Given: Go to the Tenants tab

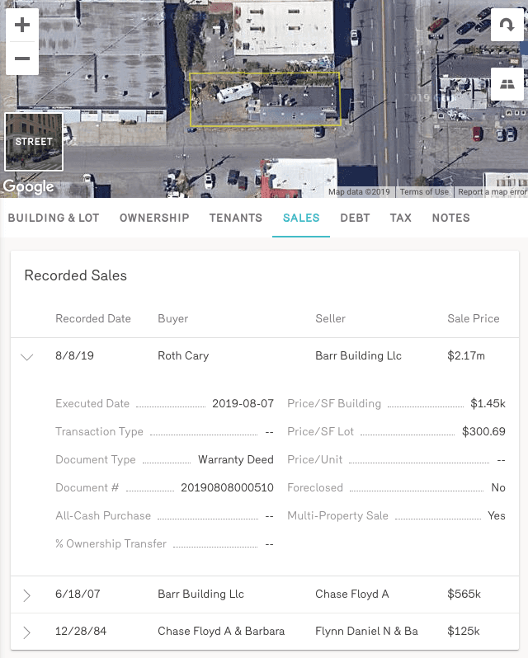Looking at the screenshot, I should tap(235, 218).
